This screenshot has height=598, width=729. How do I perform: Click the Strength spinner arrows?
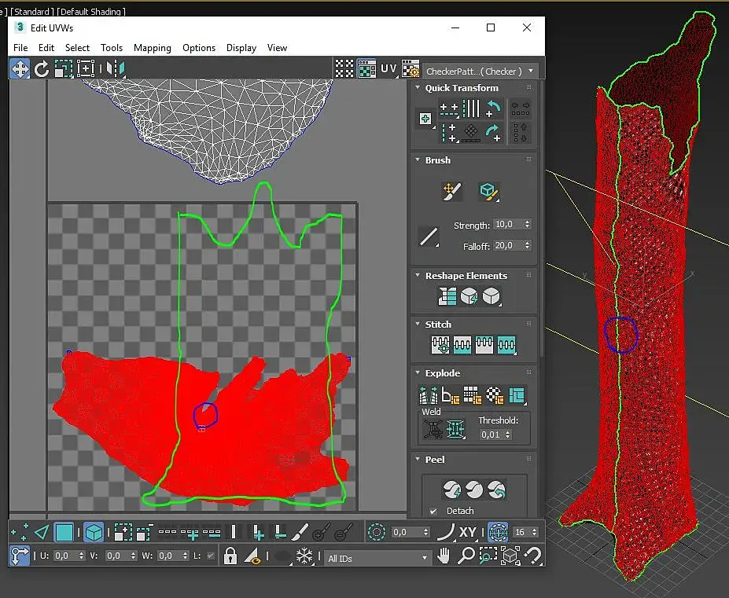click(527, 225)
